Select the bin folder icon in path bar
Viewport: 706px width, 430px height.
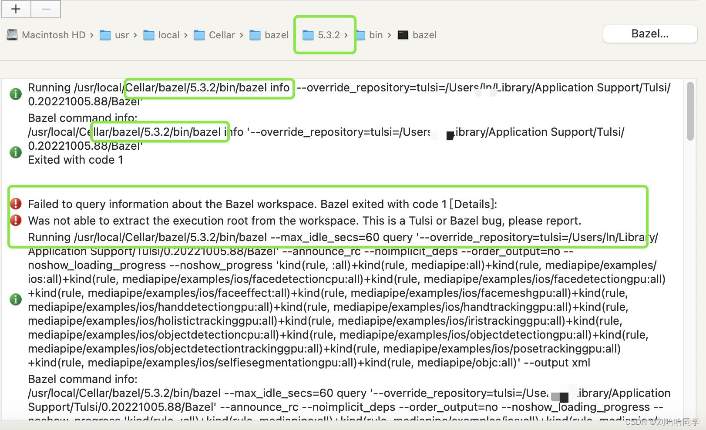360,35
